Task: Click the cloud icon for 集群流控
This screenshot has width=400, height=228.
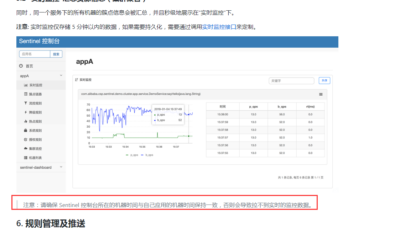Action: pos(26,148)
